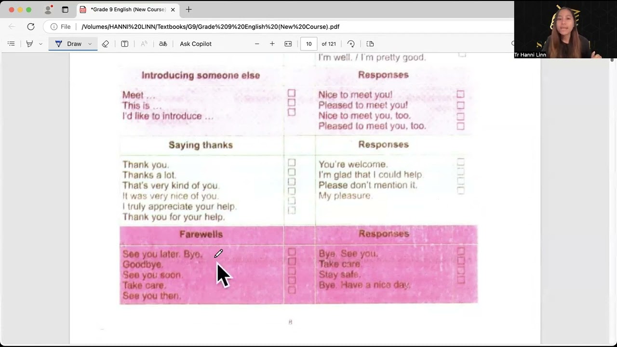Zoom in with the plus button
Screen dimensions: 617x347
[272, 44]
